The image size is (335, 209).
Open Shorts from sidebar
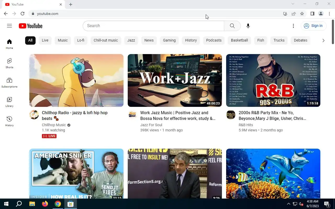[9, 63]
